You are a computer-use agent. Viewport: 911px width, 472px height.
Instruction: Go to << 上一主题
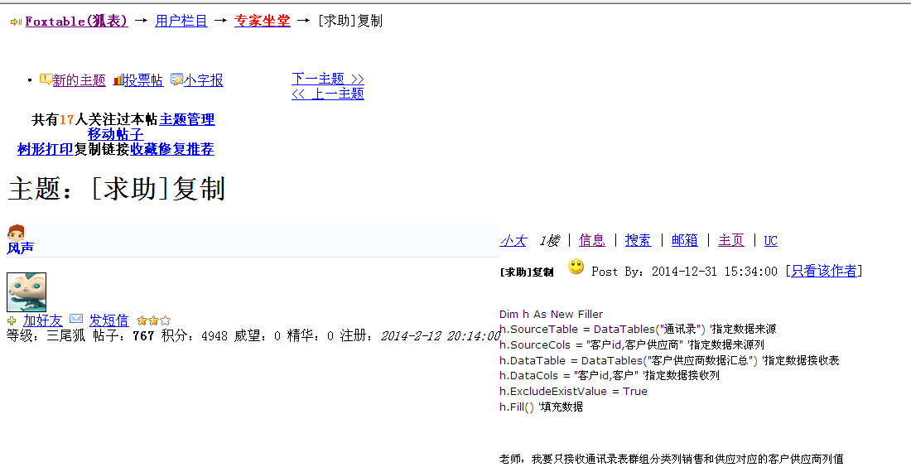(328, 94)
